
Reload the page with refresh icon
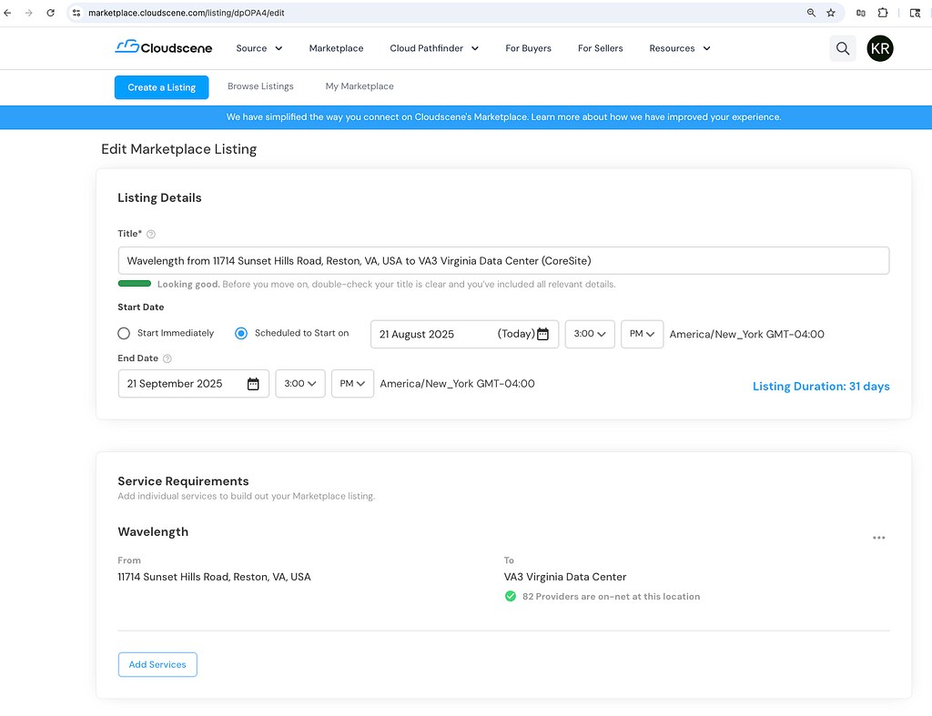click(51, 13)
